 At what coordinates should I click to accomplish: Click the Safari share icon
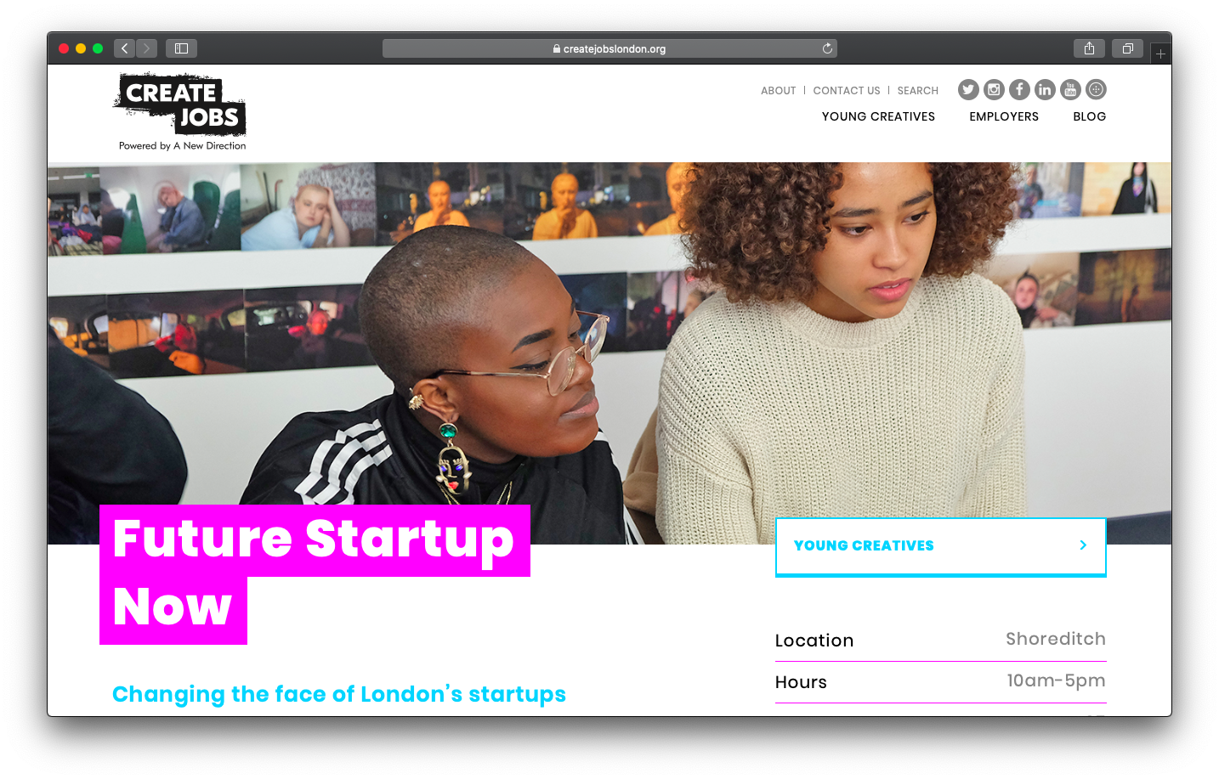1089,48
